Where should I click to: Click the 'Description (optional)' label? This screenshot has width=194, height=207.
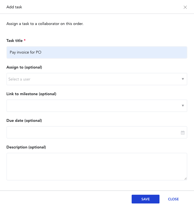26,147
